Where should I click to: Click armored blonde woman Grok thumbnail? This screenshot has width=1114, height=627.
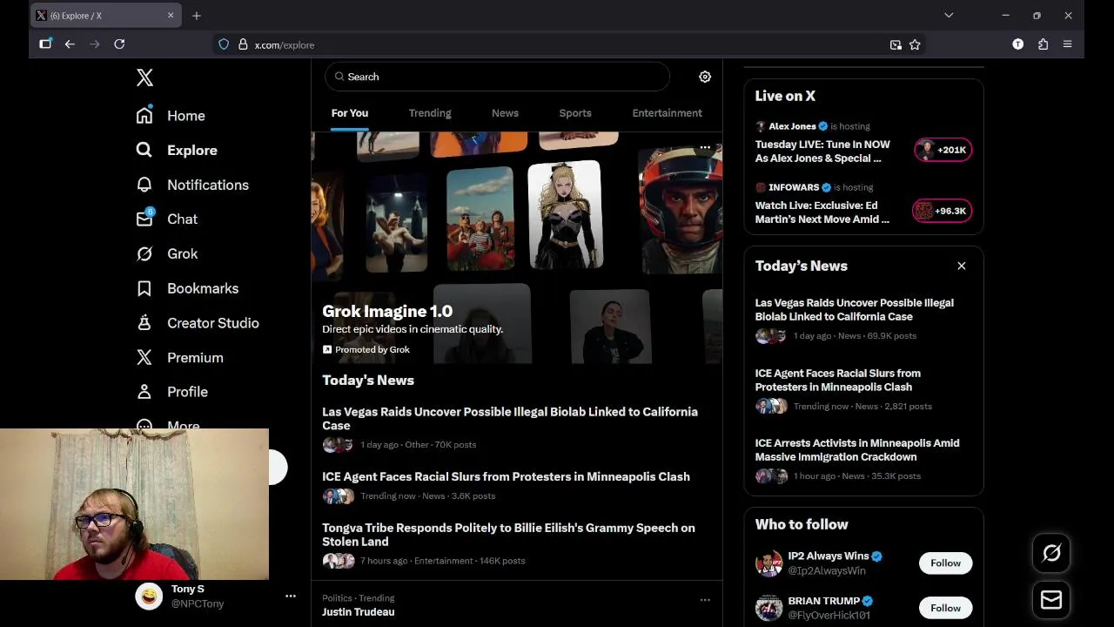coord(566,214)
